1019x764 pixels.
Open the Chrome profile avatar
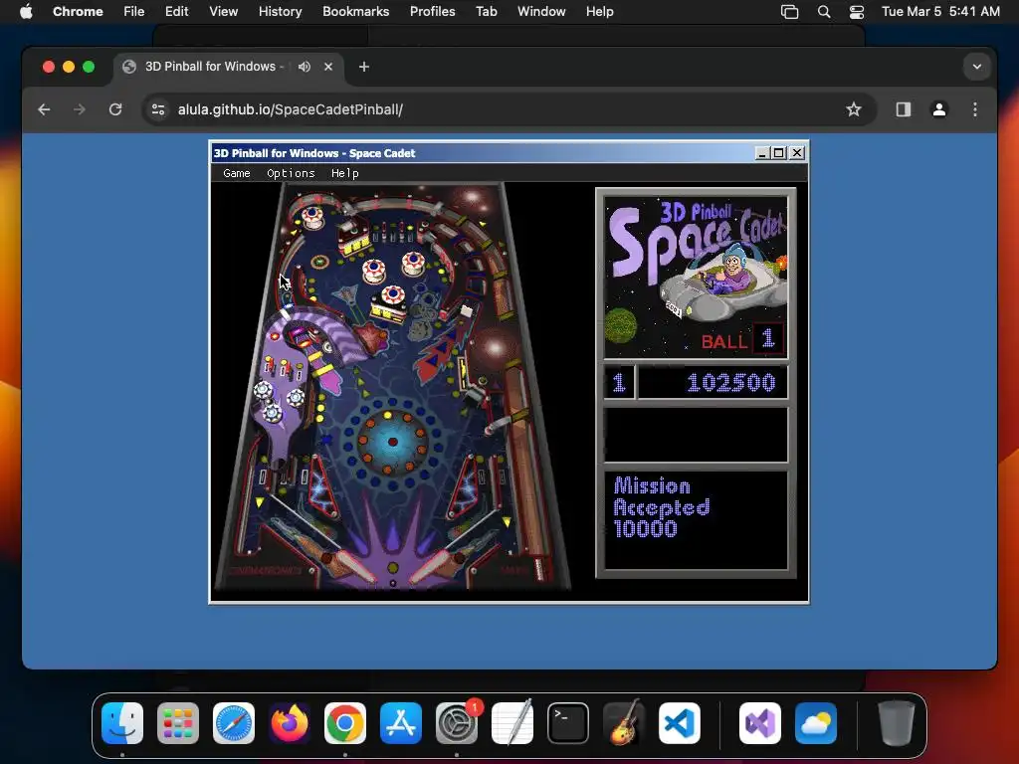(939, 109)
